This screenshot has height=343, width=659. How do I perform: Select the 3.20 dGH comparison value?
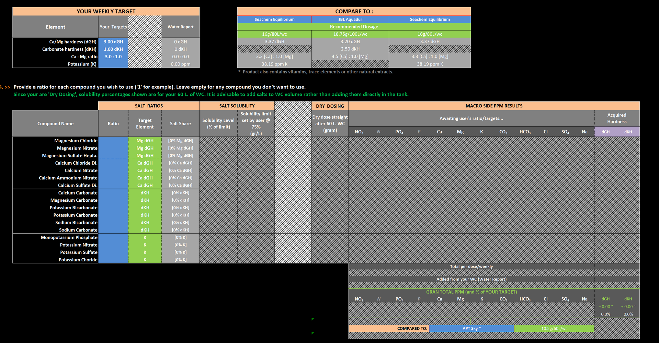coord(350,42)
